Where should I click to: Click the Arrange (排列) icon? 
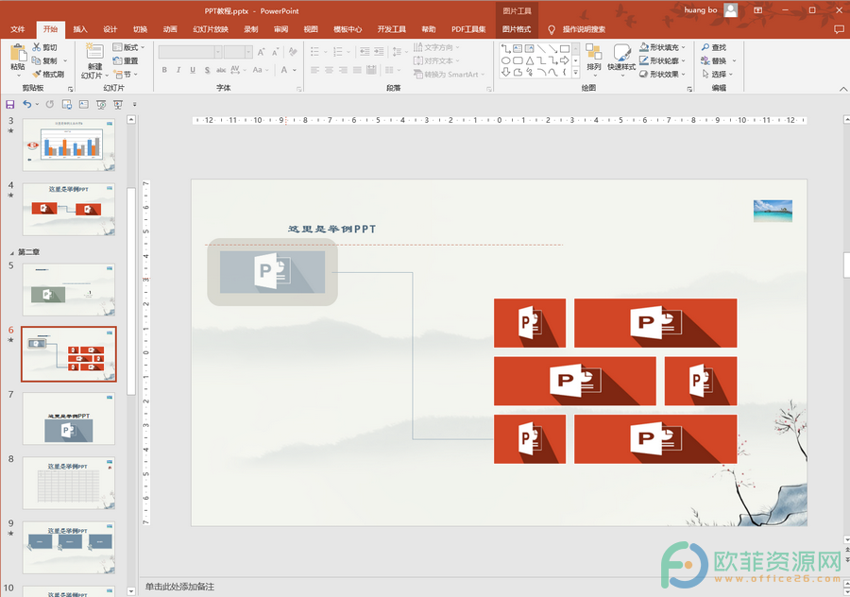pyautogui.click(x=594, y=53)
